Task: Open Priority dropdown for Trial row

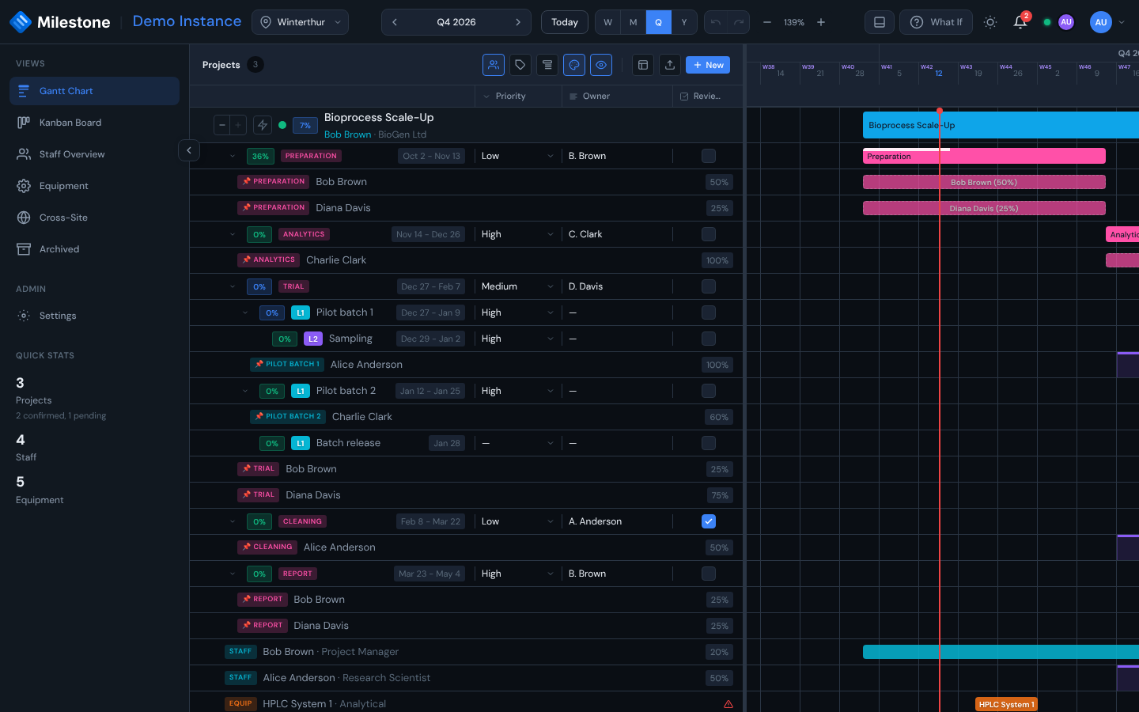Action: 517,286
